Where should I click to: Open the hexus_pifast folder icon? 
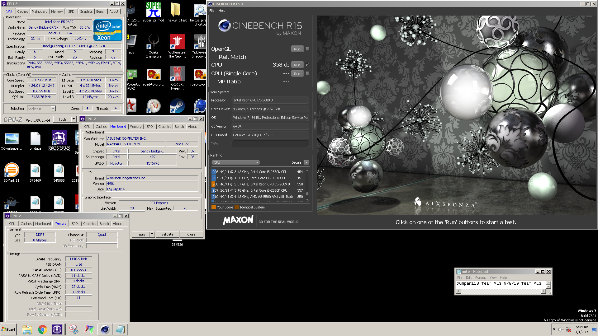[177, 12]
